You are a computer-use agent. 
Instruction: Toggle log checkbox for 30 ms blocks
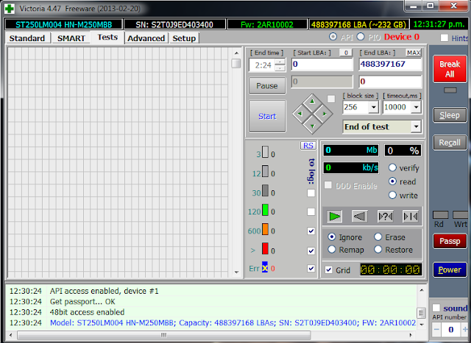pos(311,192)
